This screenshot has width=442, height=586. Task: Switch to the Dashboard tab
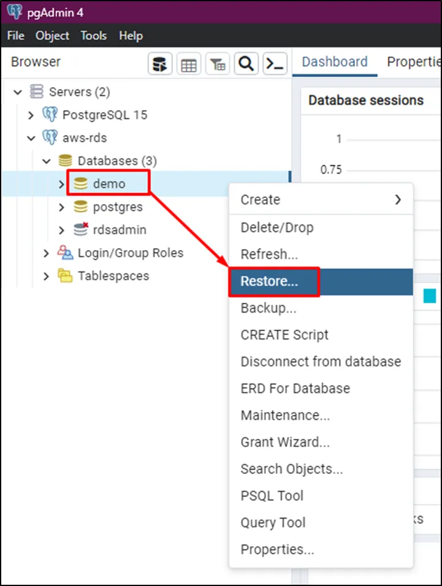(x=335, y=62)
